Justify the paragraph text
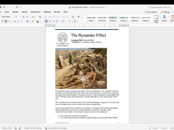This screenshot has width=174, height=130. 57,21
